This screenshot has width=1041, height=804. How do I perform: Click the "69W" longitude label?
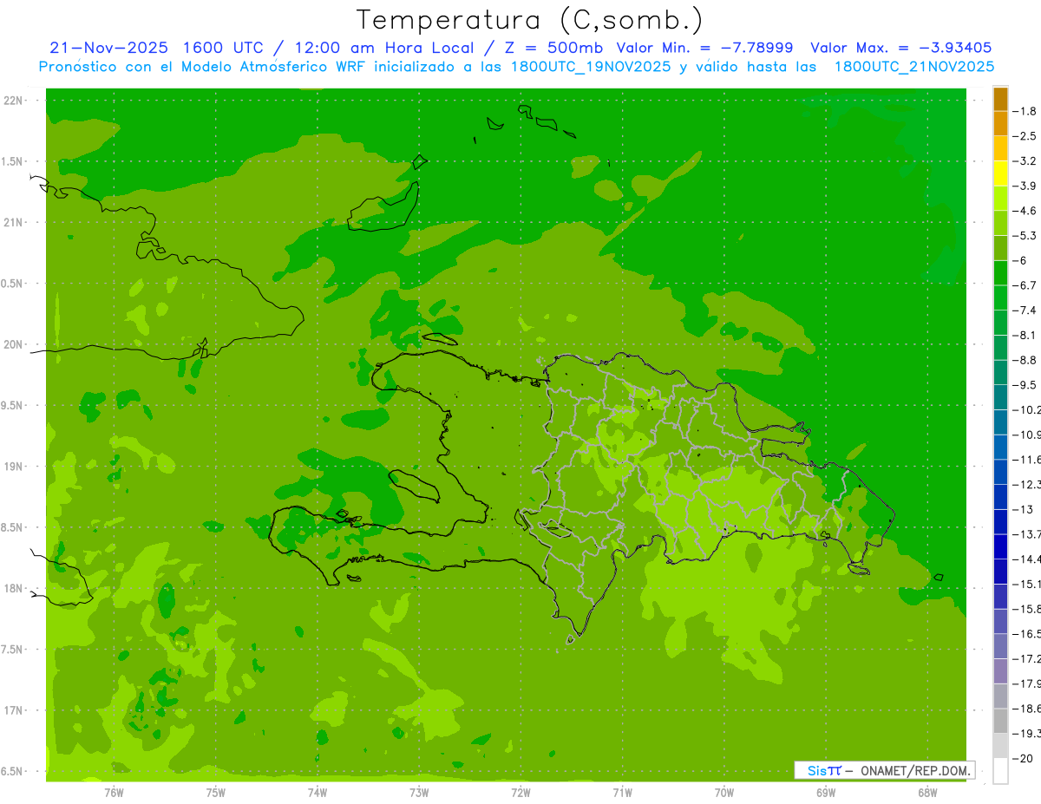tap(826, 792)
